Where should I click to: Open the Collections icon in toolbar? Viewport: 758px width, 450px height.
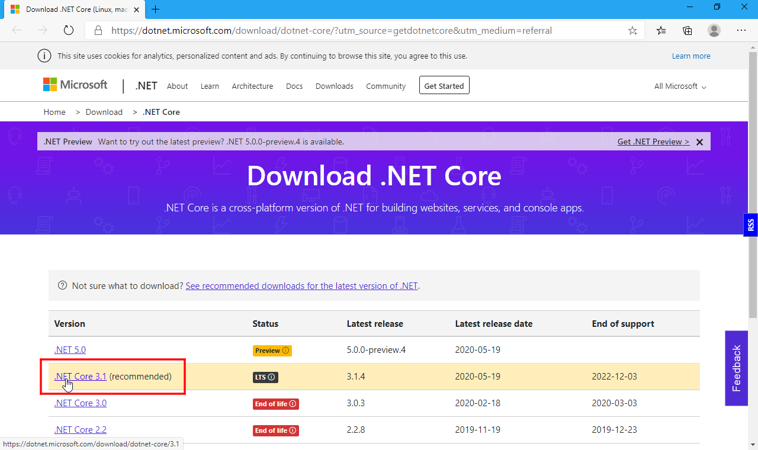pyautogui.click(x=688, y=31)
